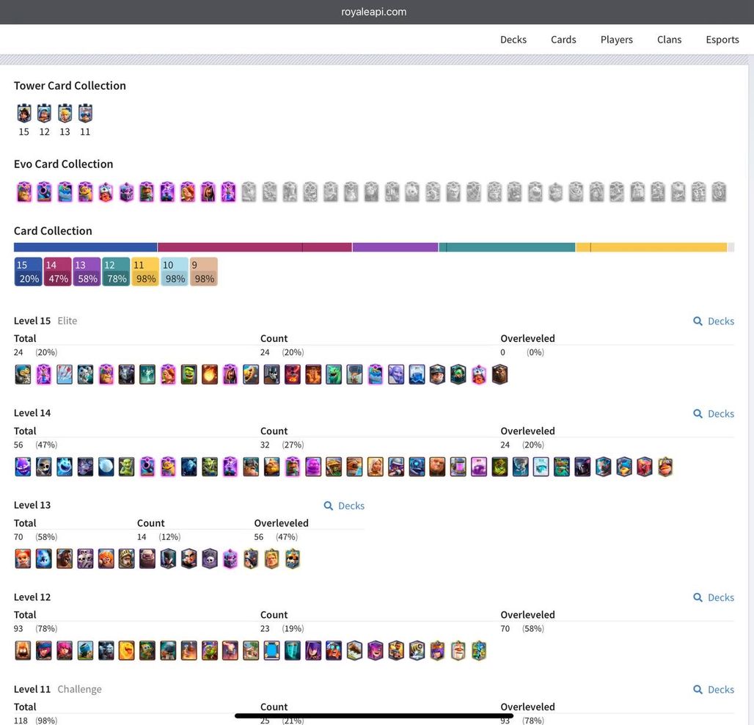Viewport: 754px width, 725px height.
Task: Open the Players navigation menu
Action: tap(616, 40)
